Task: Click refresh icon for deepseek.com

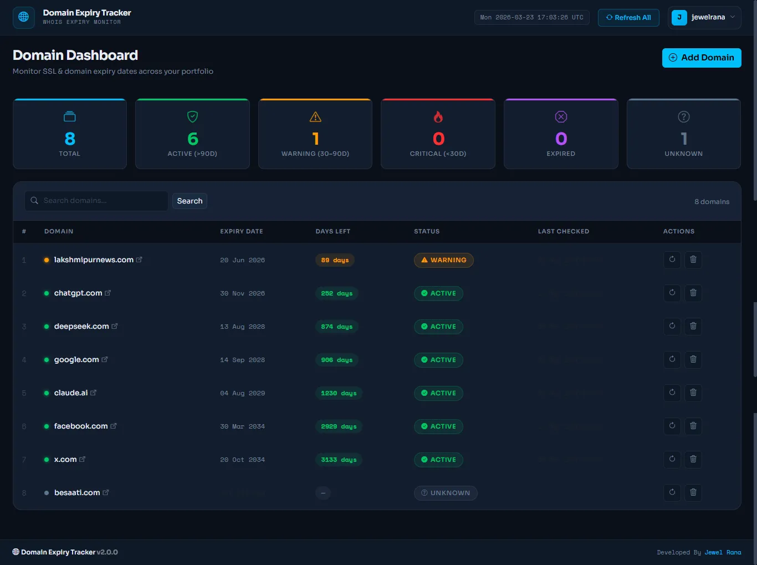Action: pyautogui.click(x=672, y=326)
